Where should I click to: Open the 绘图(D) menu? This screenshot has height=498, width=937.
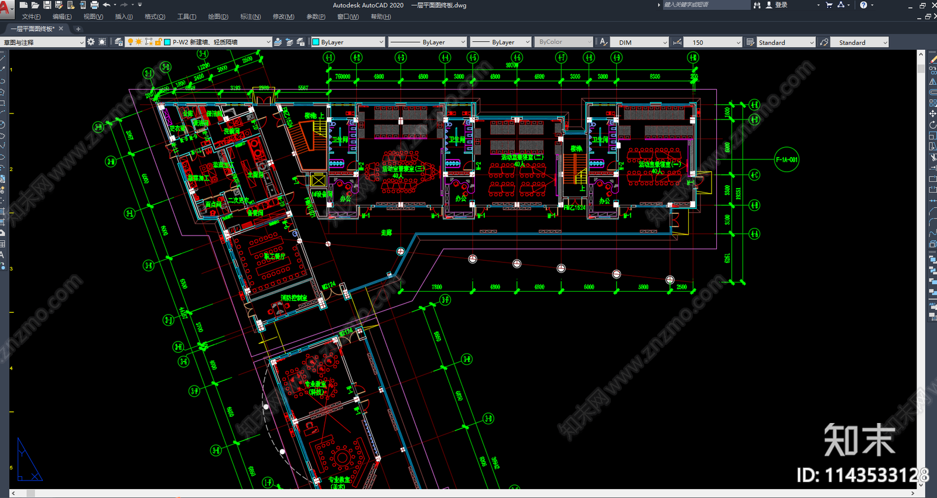pos(218,16)
